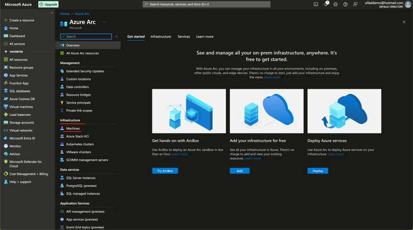Click the Function App lightning icon
Image resolution: width=413 pixels, height=230 pixels.
[6, 83]
